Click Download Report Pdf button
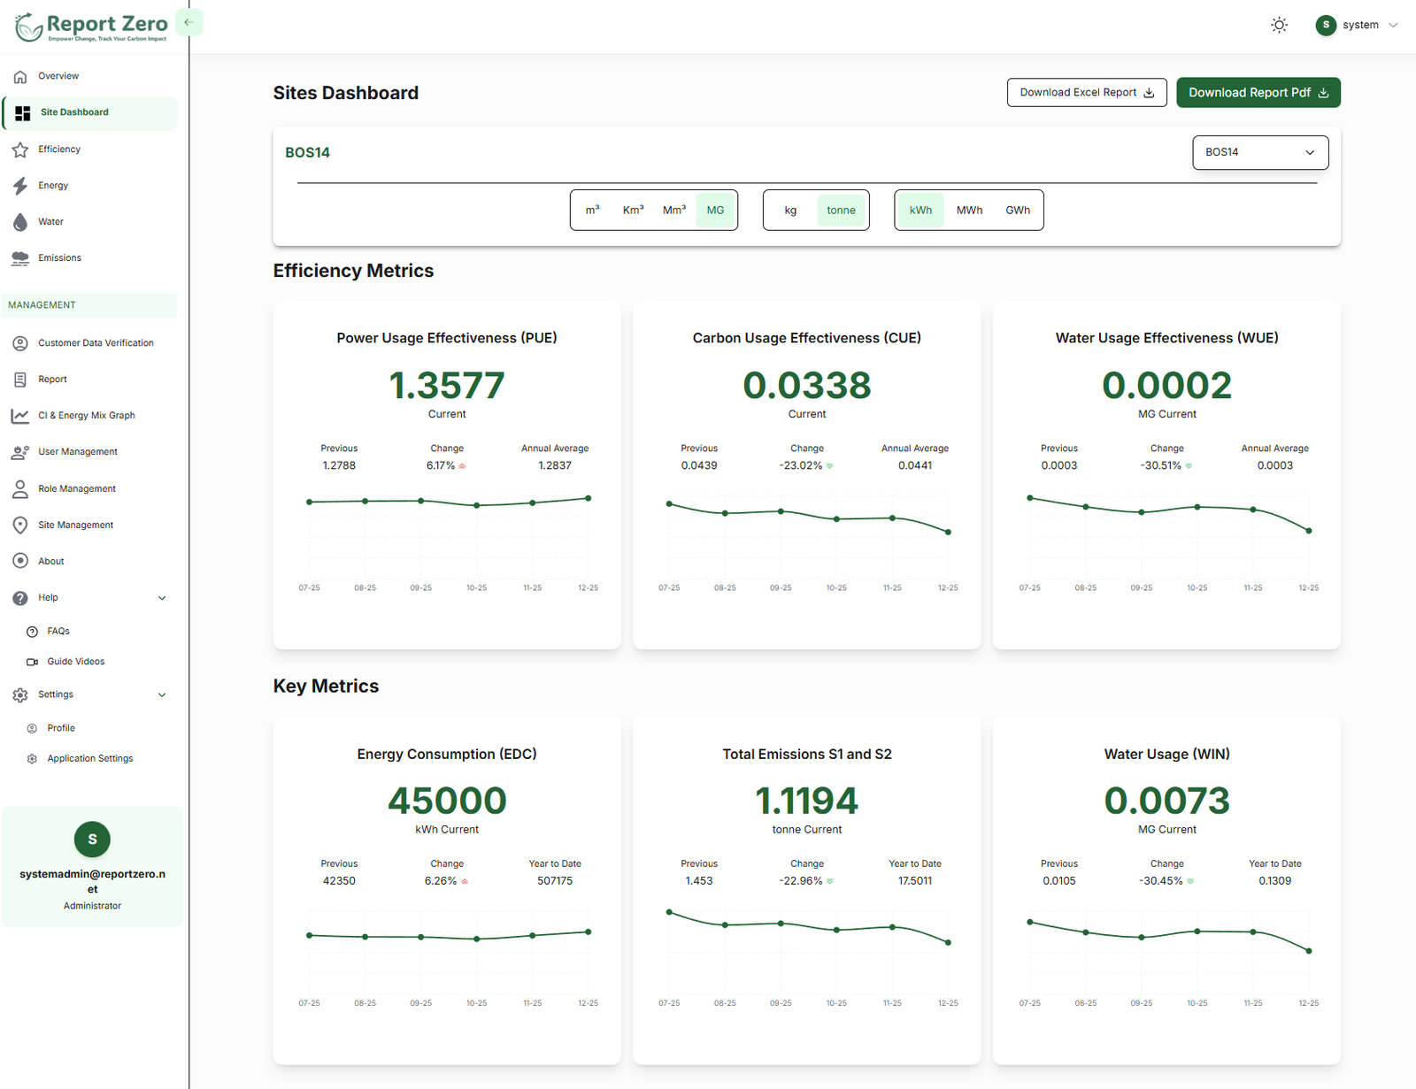Image resolution: width=1416 pixels, height=1089 pixels. [x=1258, y=93]
